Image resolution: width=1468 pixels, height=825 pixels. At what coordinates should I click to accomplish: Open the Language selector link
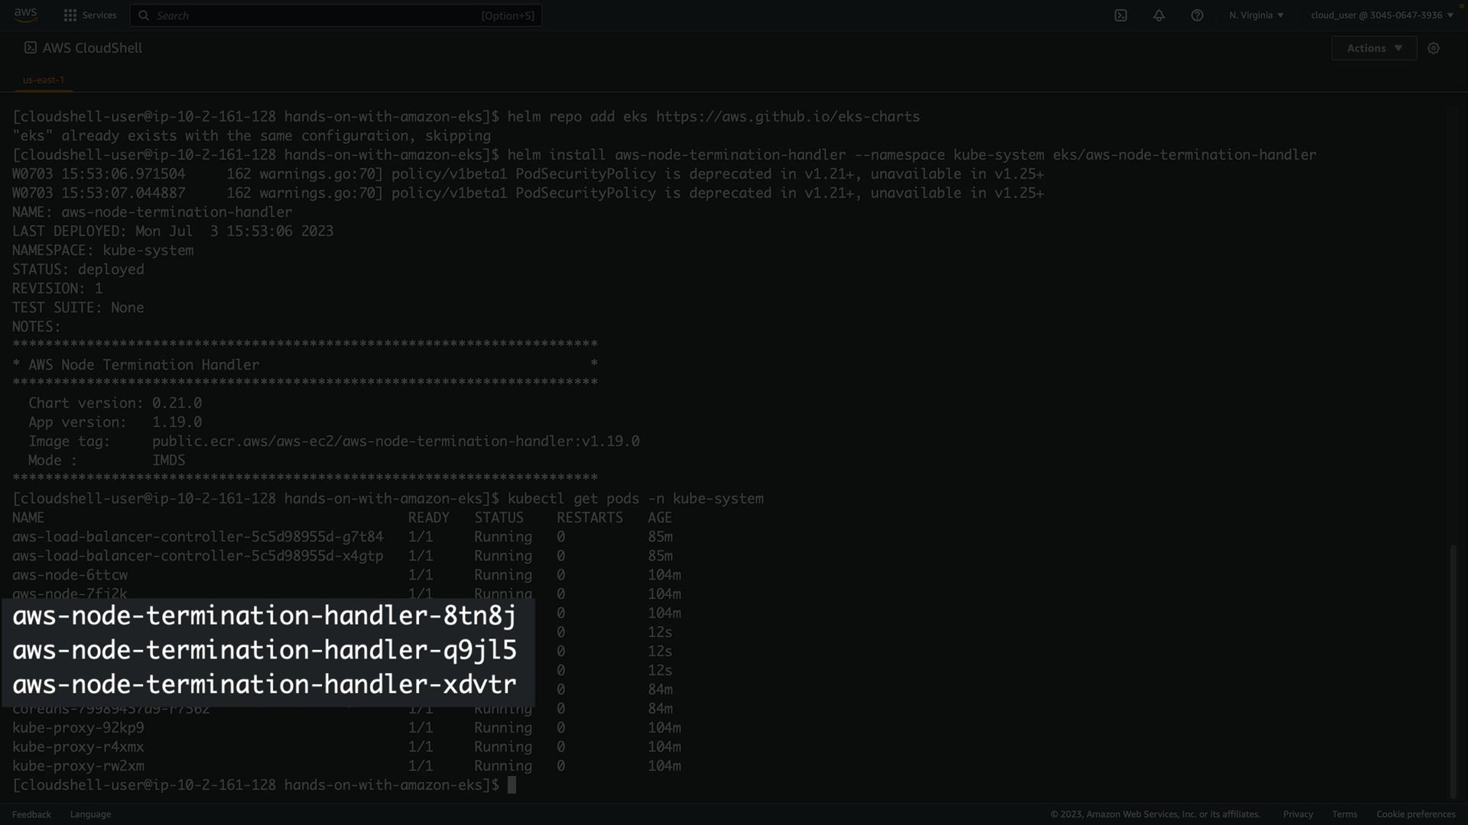pyautogui.click(x=90, y=814)
